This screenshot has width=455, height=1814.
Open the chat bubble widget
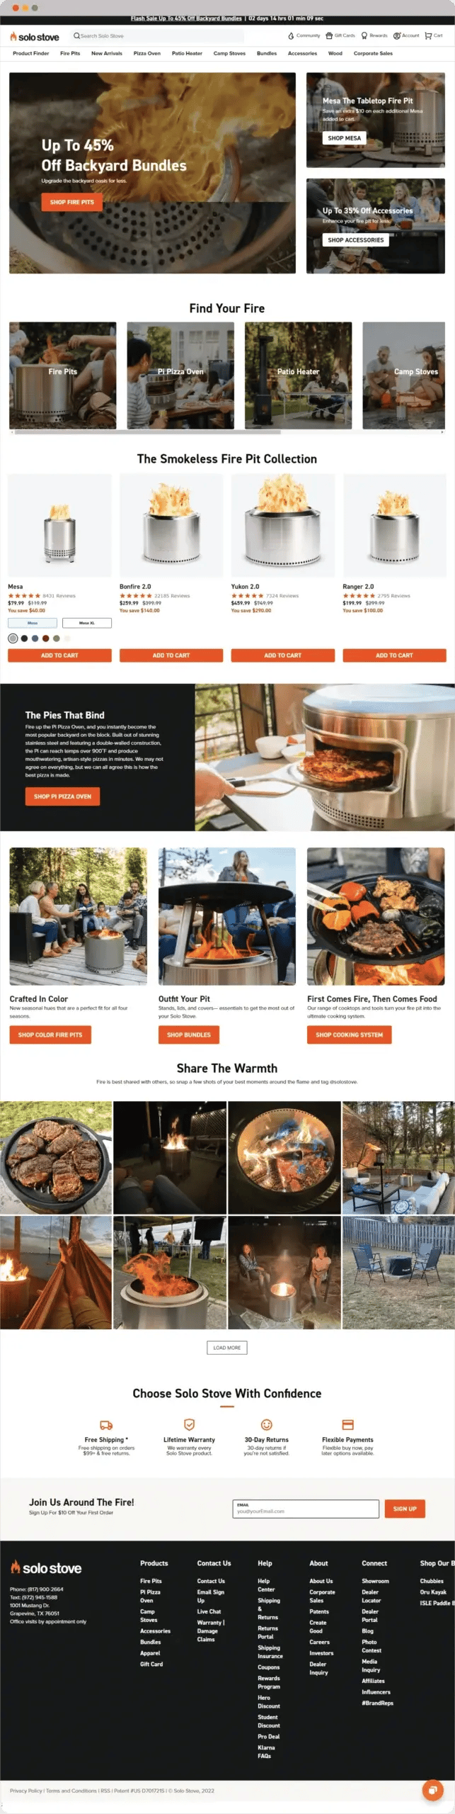coord(432,1790)
